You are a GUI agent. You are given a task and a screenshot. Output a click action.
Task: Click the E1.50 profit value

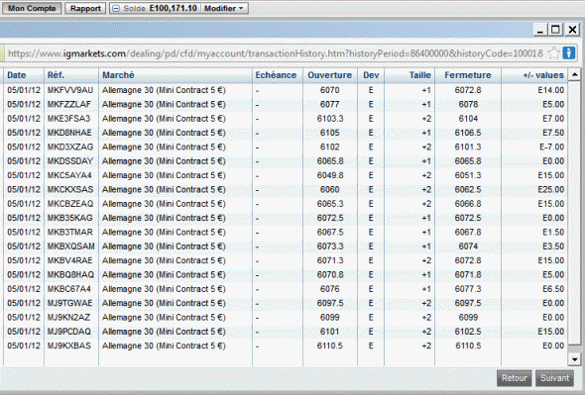[553, 233]
